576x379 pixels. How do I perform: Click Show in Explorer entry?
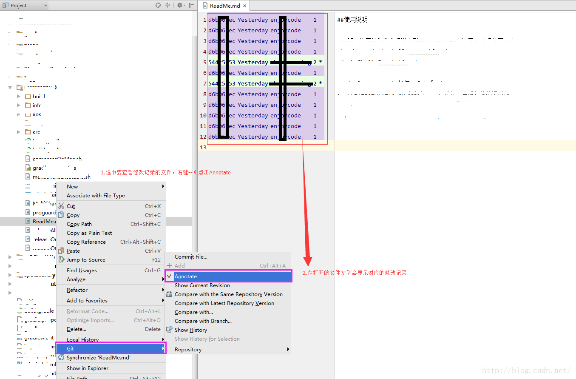(x=87, y=368)
